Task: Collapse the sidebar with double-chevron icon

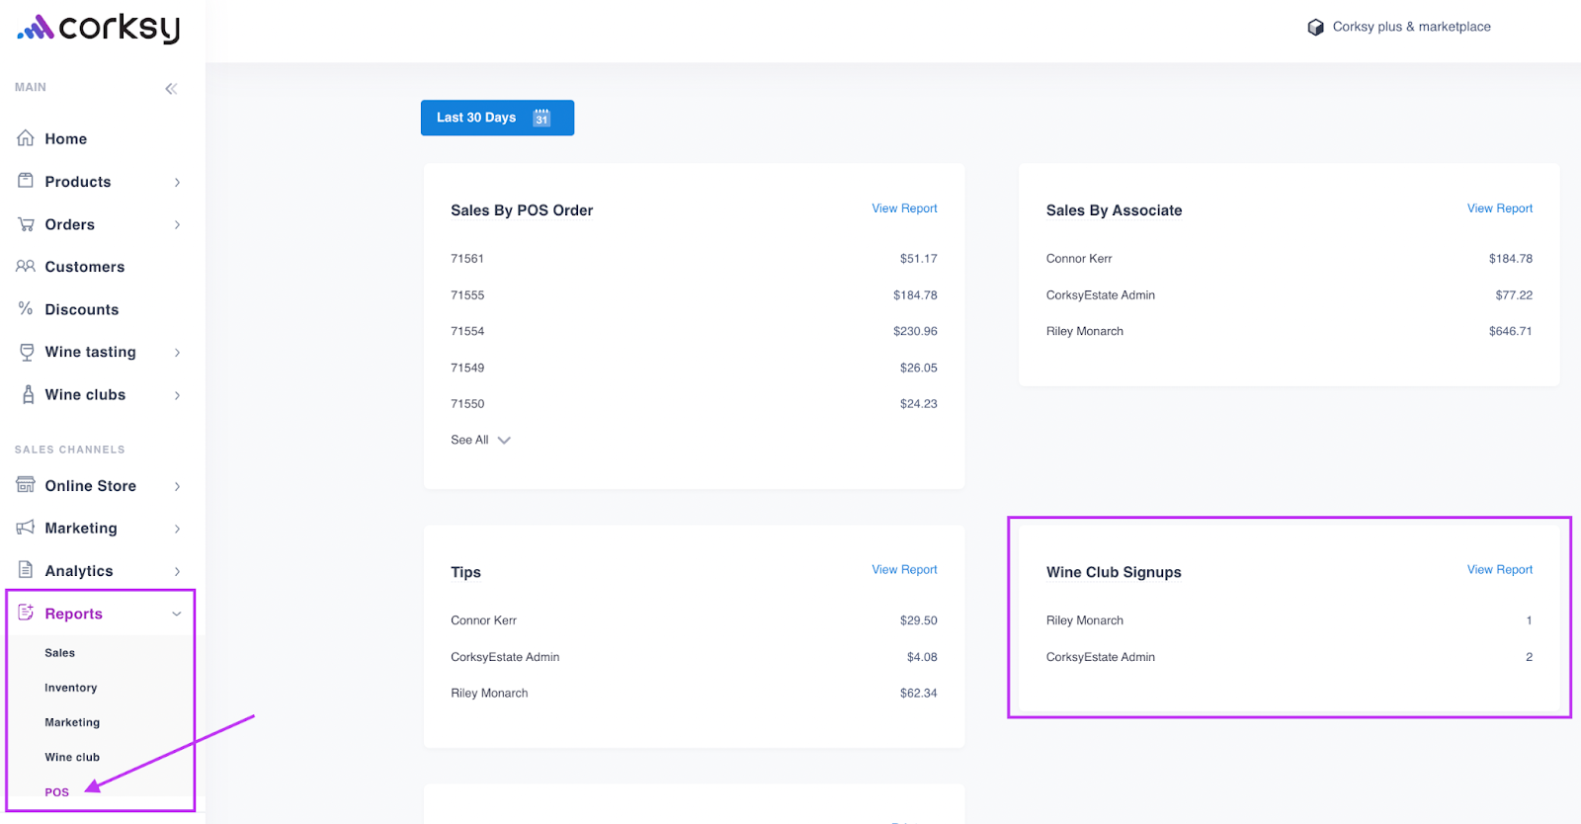Action: coord(171,89)
